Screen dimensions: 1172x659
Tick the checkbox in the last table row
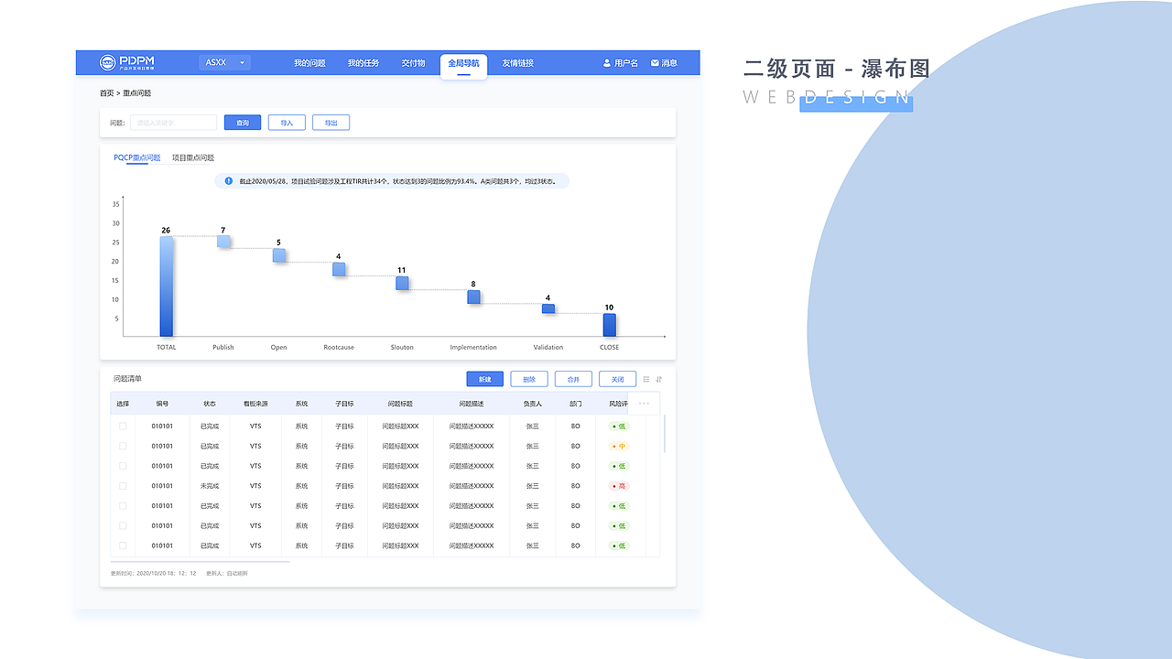click(x=123, y=546)
